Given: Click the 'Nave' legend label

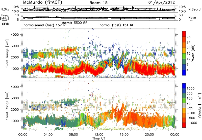Looking at the screenshot, I should click(x=192, y=18).
